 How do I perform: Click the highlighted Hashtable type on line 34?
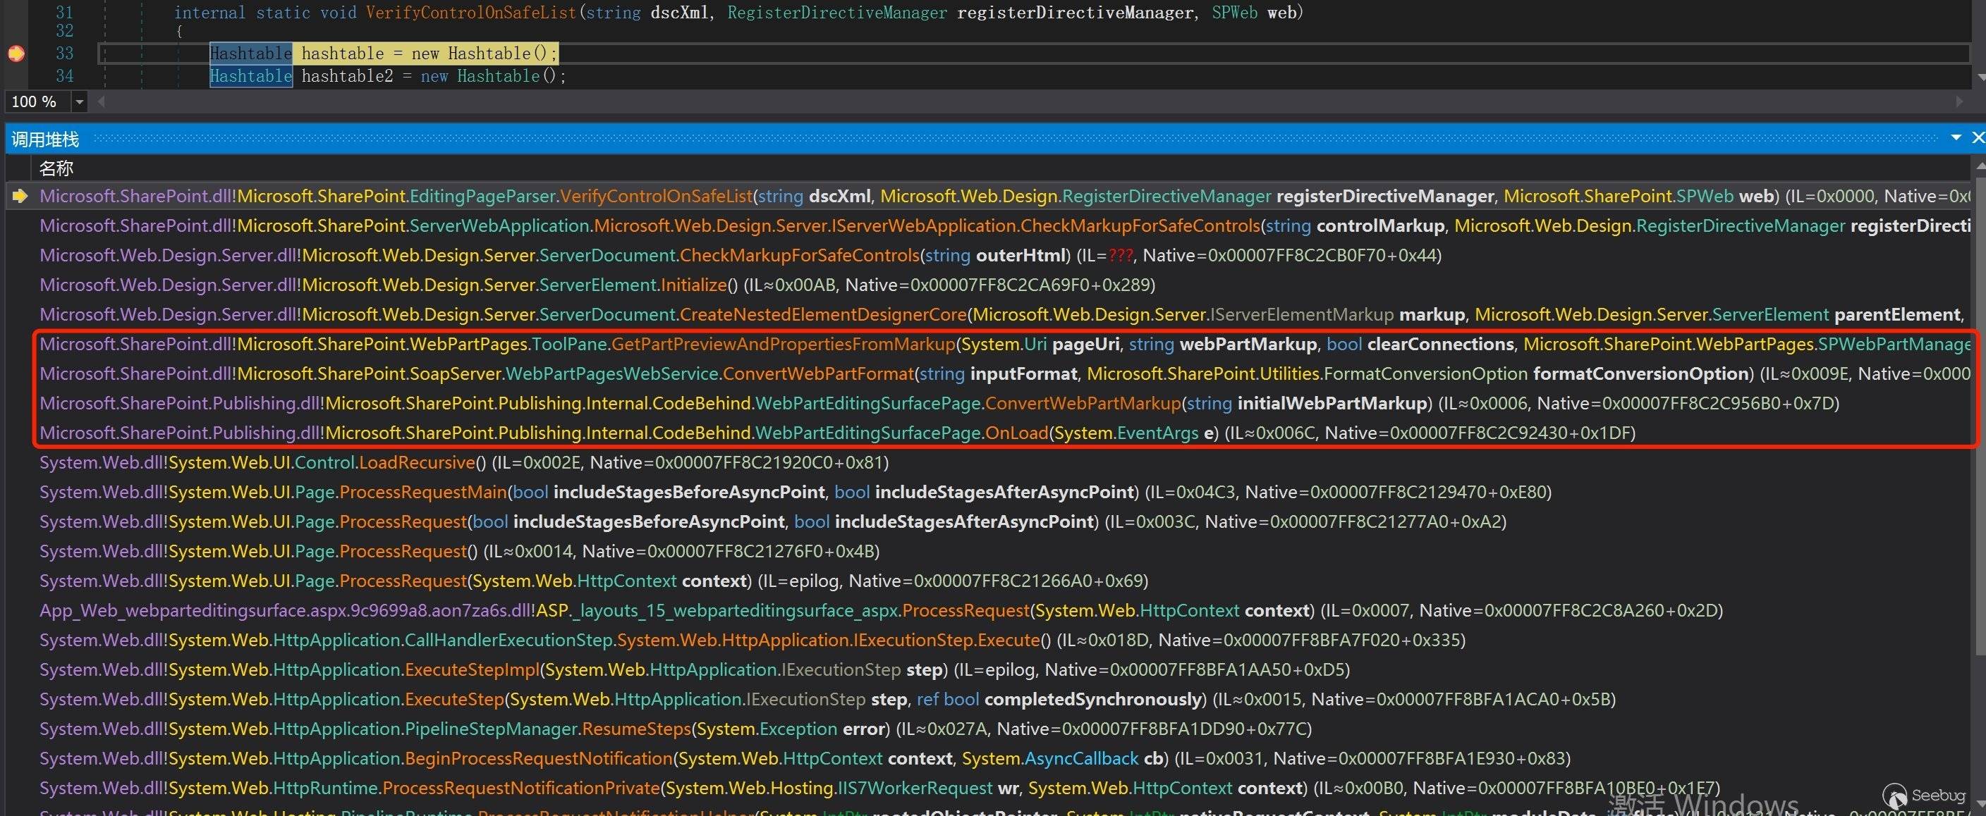(x=250, y=76)
